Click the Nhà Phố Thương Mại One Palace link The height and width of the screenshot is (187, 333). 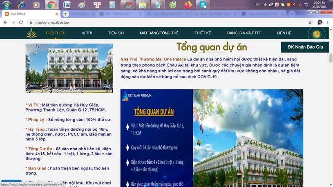click(x=153, y=59)
